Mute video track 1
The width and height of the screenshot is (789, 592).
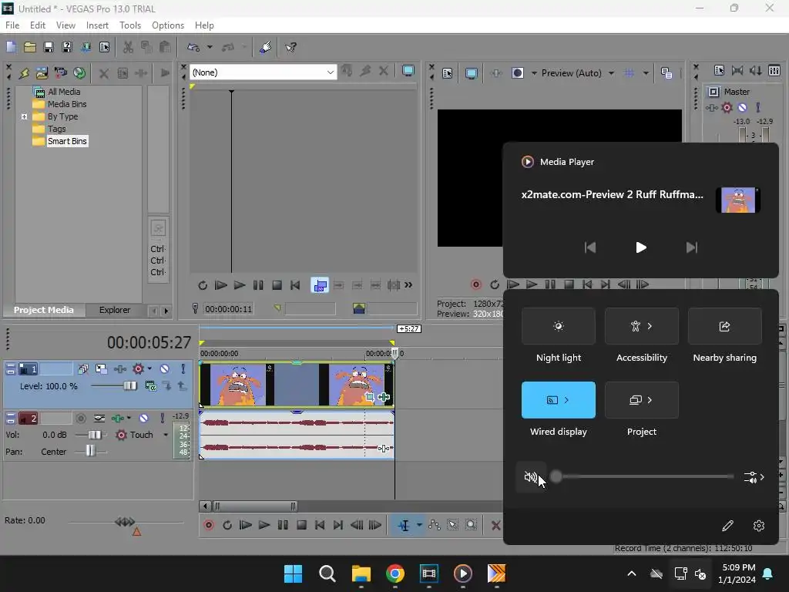(165, 369)
